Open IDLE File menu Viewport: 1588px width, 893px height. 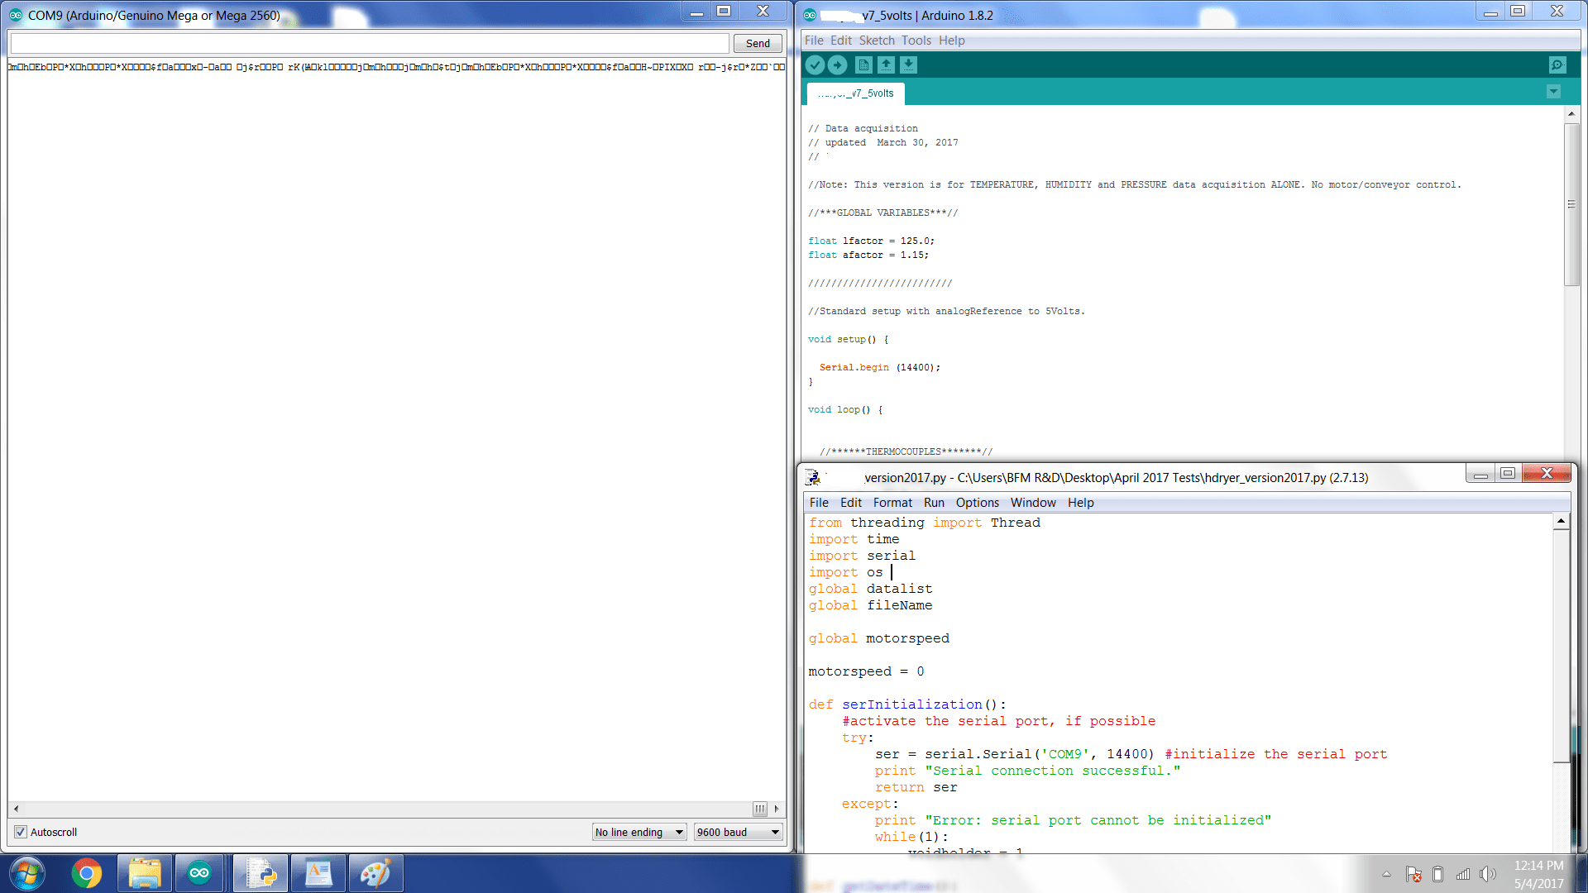(x=819, y=503)
